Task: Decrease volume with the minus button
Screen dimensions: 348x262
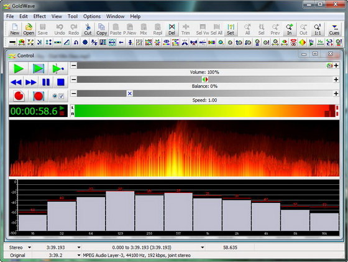Action: tap(74, 65)
